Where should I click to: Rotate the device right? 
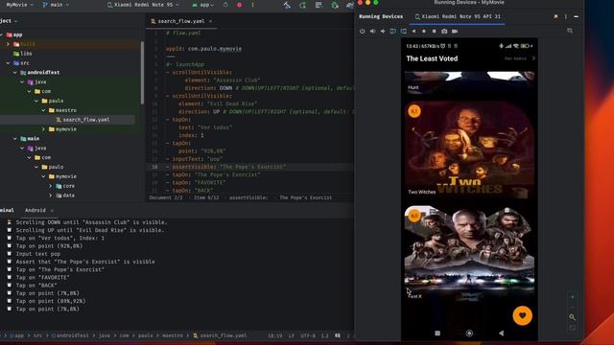[403, 31]
